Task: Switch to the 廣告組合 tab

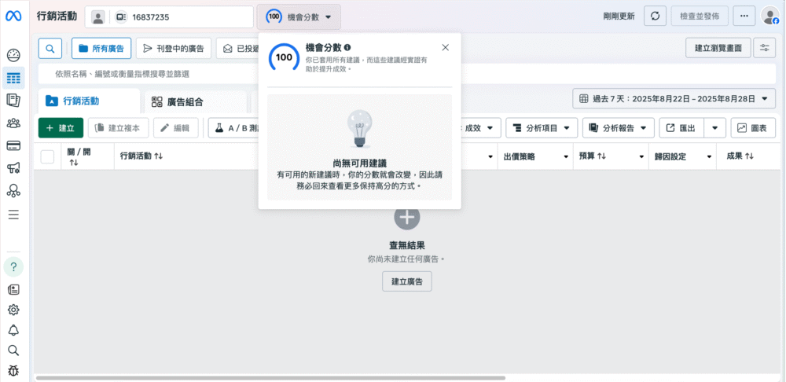Action: click(x=196, y=102)
